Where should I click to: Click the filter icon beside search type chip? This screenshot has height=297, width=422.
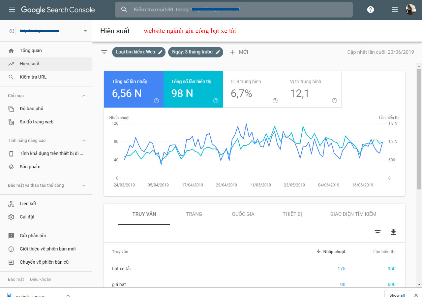[x=104, y=52]
